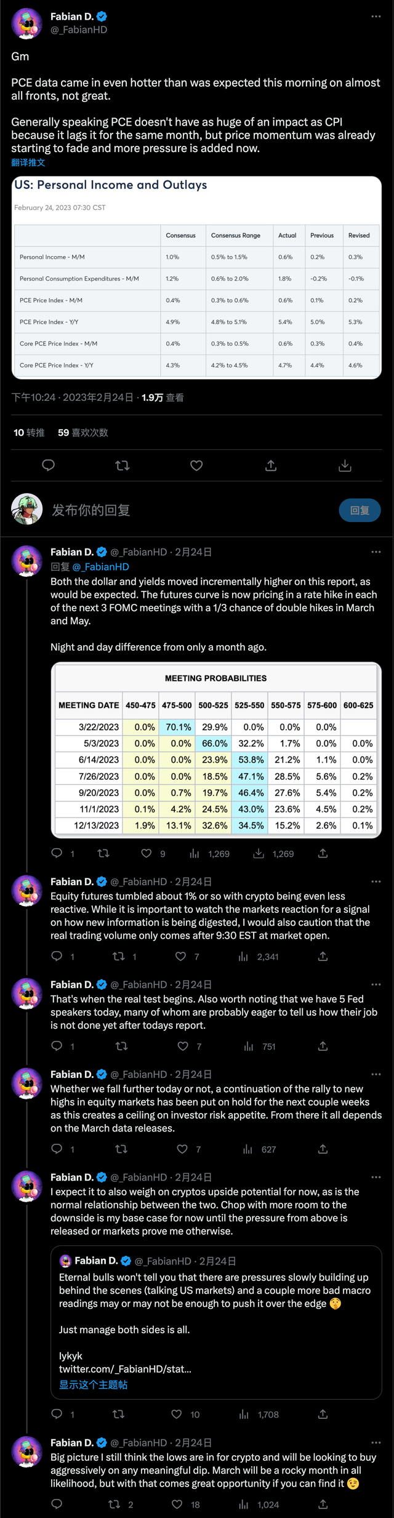Like the main PCE data tweet
394x1518 pixels.
(196, 465)
